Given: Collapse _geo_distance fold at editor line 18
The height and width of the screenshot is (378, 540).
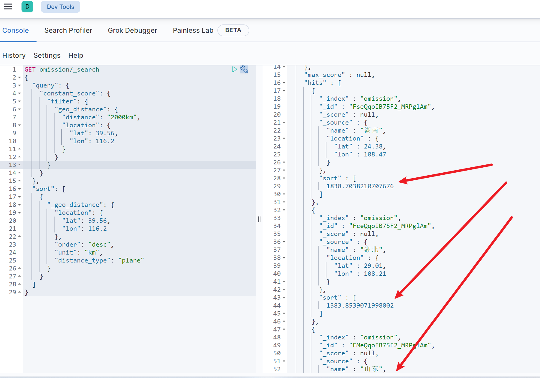Looking at the screenshot, I should [x=19, y=205].
